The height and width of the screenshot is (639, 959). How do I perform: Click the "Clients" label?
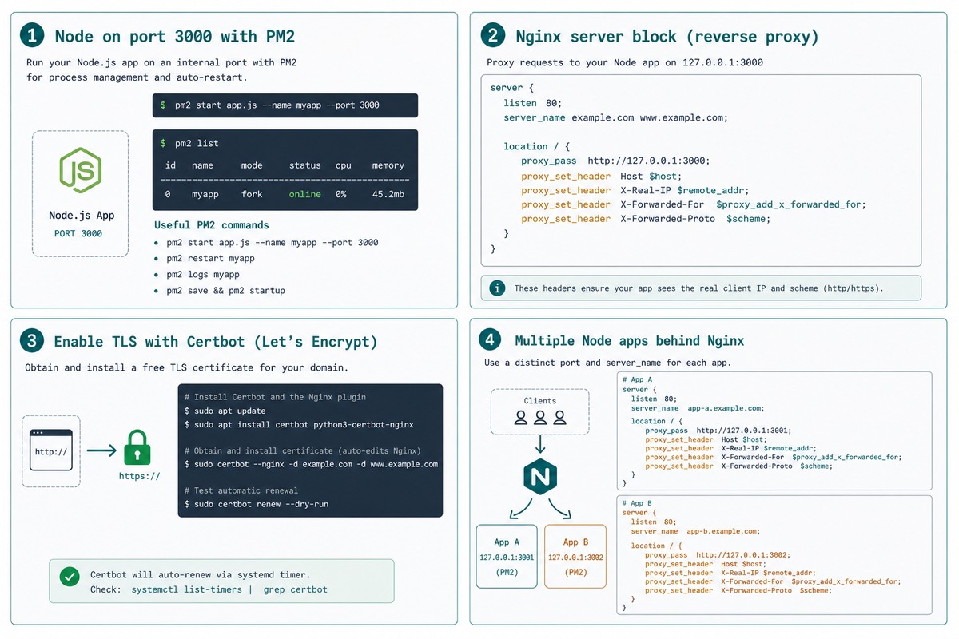click(x=540, y=401)
